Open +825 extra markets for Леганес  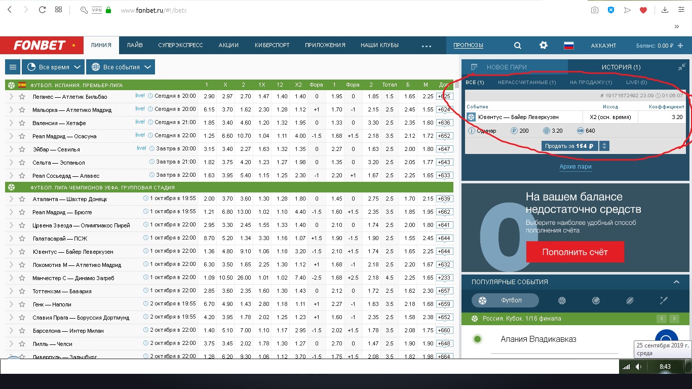coord(444,96)
